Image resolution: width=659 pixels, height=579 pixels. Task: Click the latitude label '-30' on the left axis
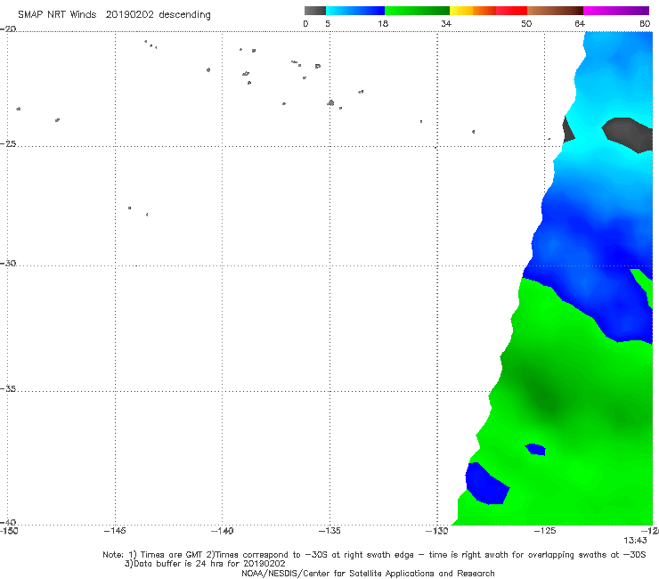tap(8, 263)
